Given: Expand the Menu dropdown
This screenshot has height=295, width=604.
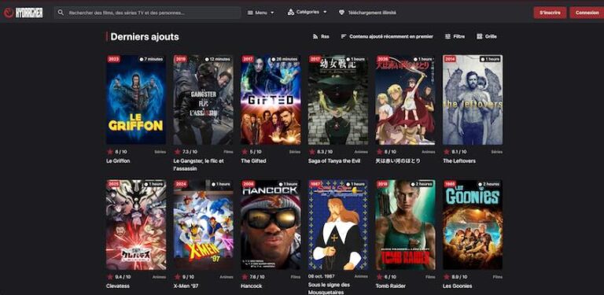Looking at the screenshot, I should [x=261, y=13].
